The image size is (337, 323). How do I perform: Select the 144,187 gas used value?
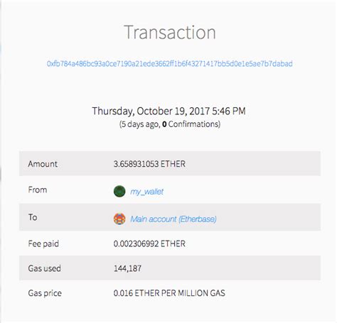127,268
